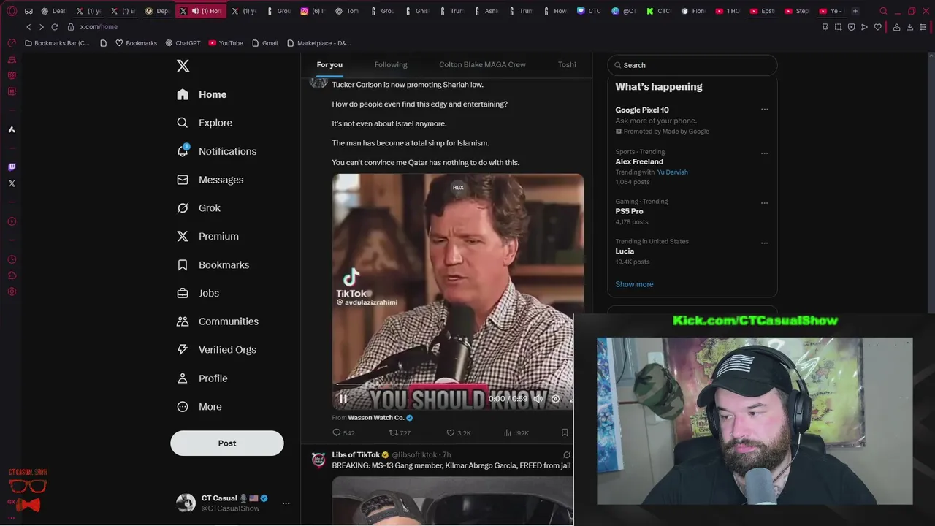The image size is (935, 526).
Task: Open browser downloads icon
Action: (x=909, y=27)
